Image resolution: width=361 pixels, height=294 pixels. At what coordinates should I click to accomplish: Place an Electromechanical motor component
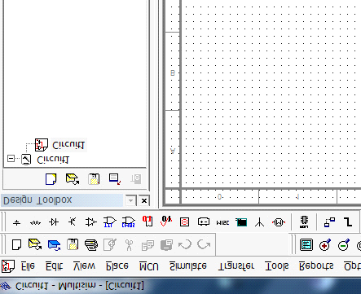click(x=279, y=222)
